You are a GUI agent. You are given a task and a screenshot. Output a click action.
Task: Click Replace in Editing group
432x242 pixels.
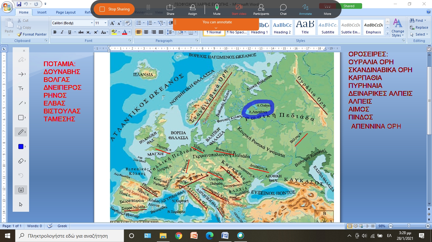[419, 27]
